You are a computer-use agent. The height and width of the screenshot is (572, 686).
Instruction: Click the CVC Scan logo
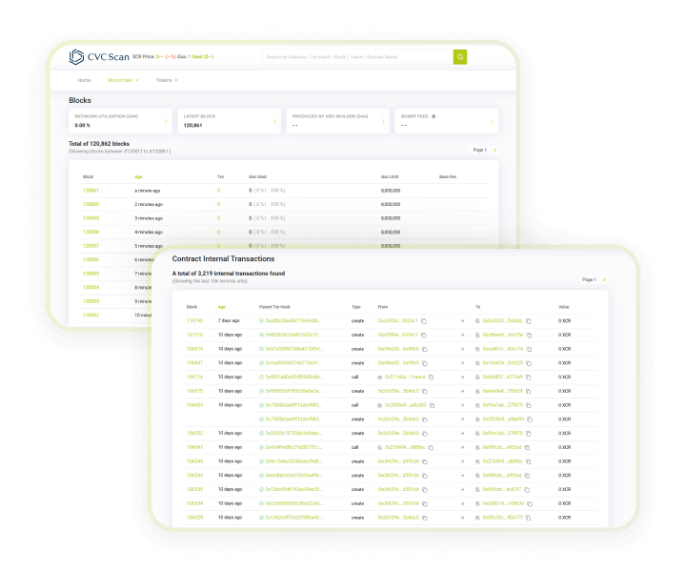tap(100, 56)
